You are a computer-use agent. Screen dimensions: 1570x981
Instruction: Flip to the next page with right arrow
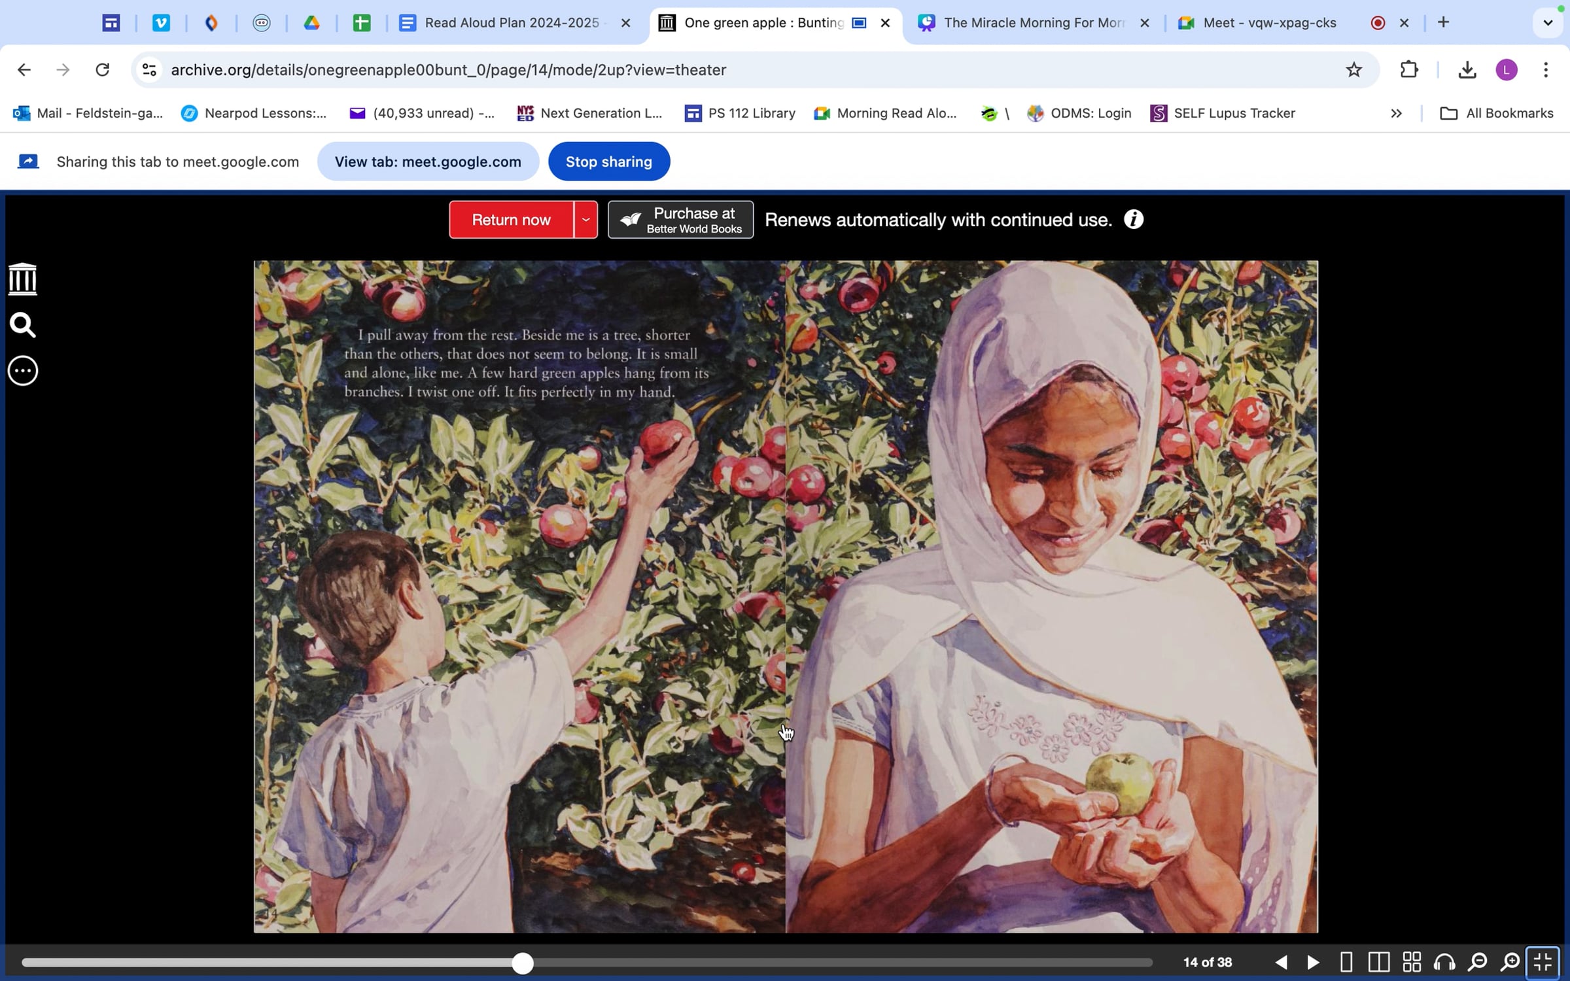pyautogui.click(x=1313, y=962)
